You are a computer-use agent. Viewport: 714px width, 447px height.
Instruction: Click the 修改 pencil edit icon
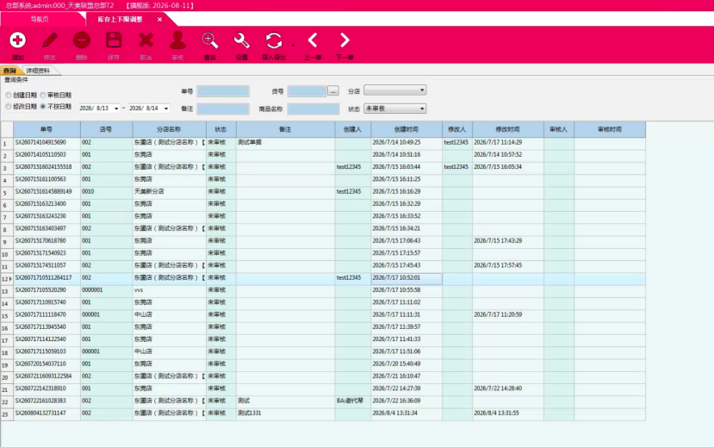point(50,40)
